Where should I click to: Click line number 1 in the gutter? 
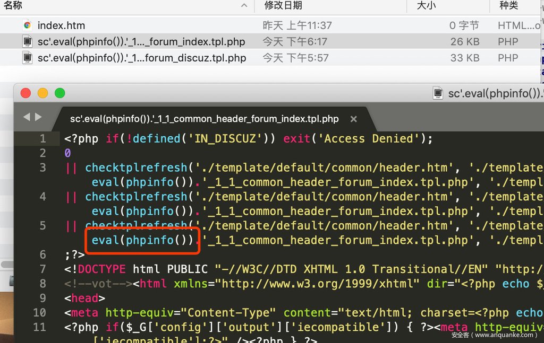click(x=42, y=138)
